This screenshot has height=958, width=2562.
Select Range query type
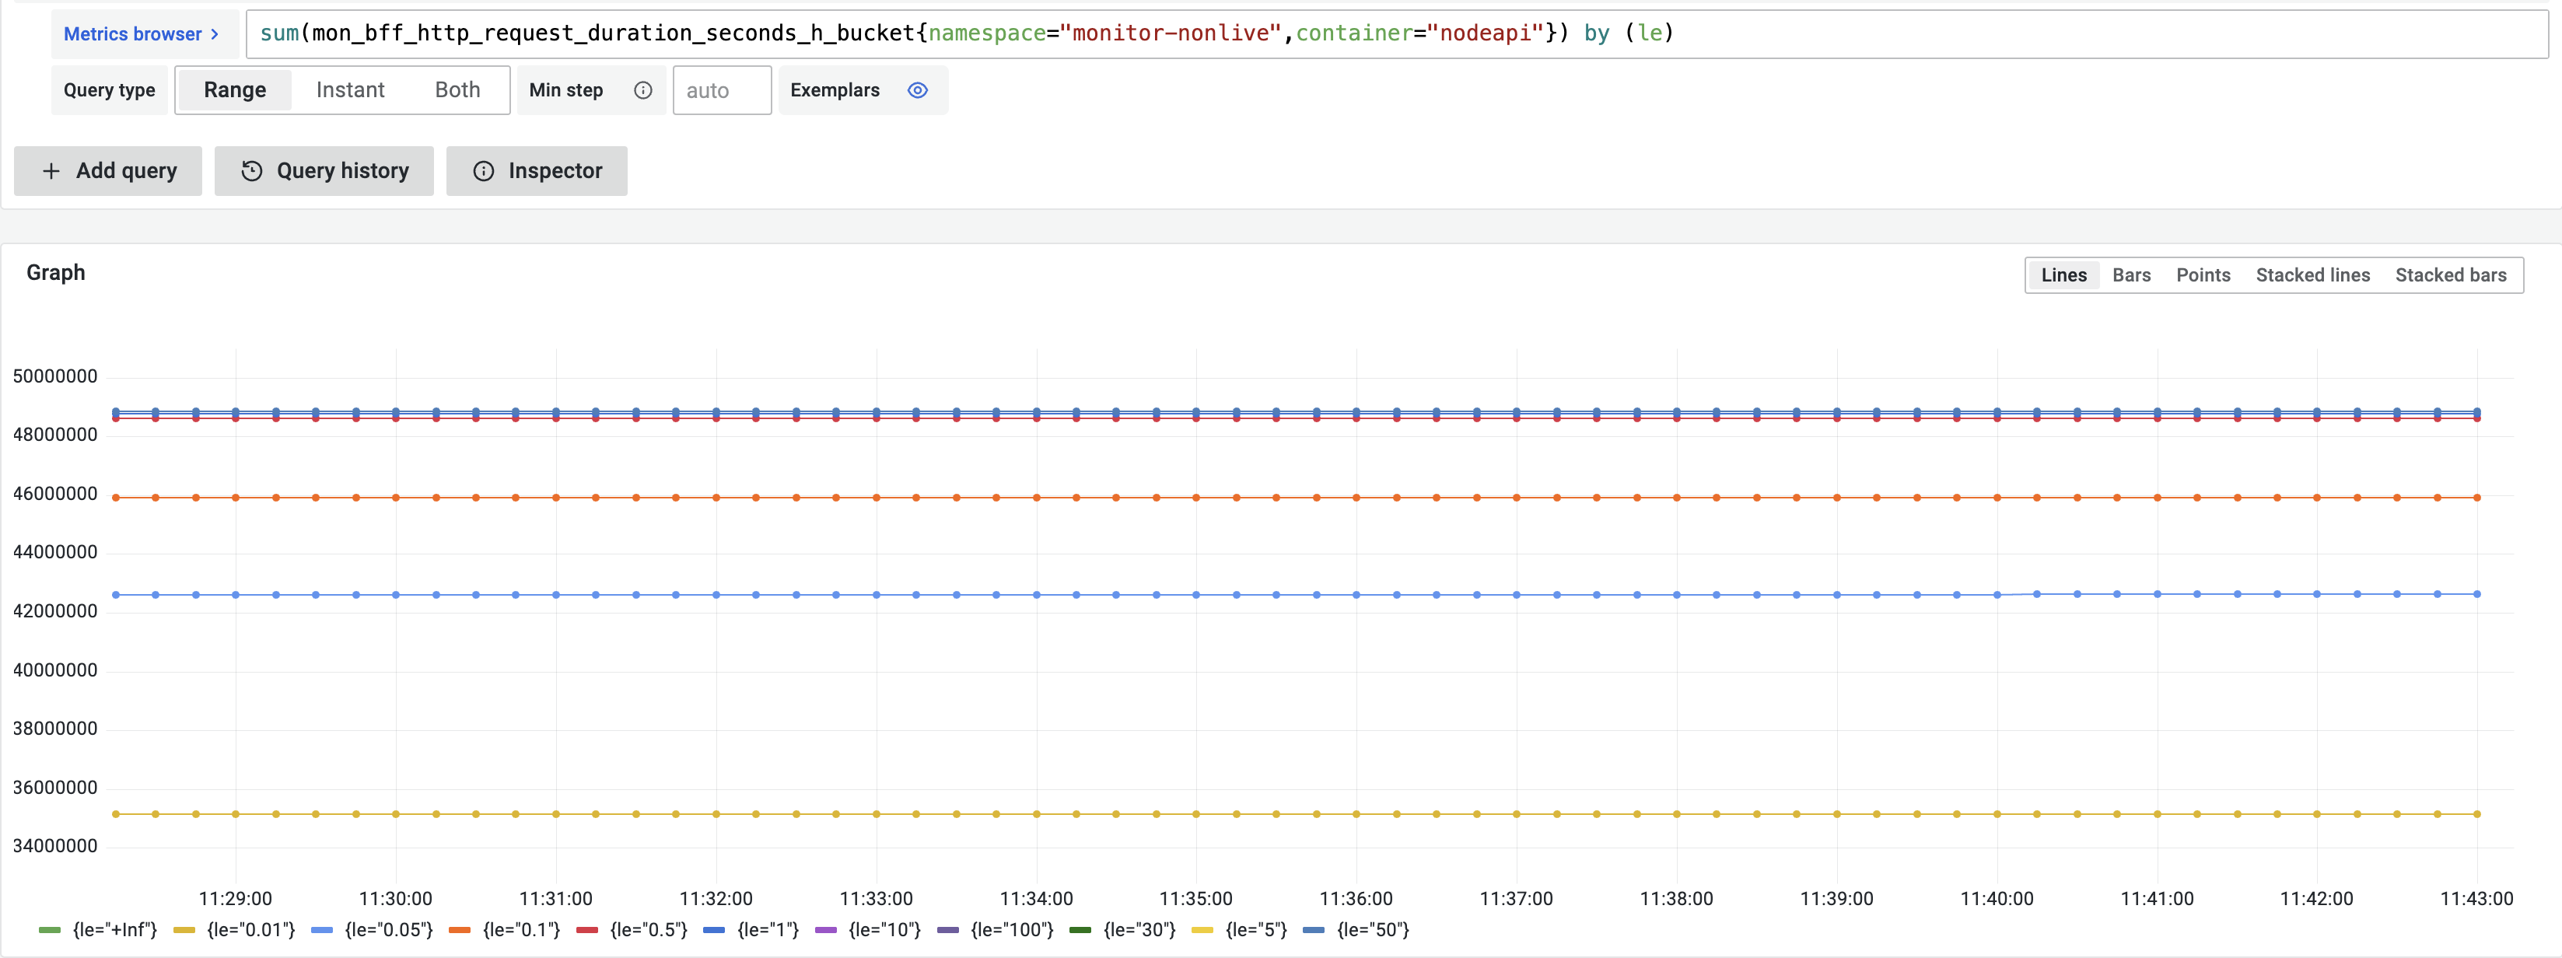point(235,90)
